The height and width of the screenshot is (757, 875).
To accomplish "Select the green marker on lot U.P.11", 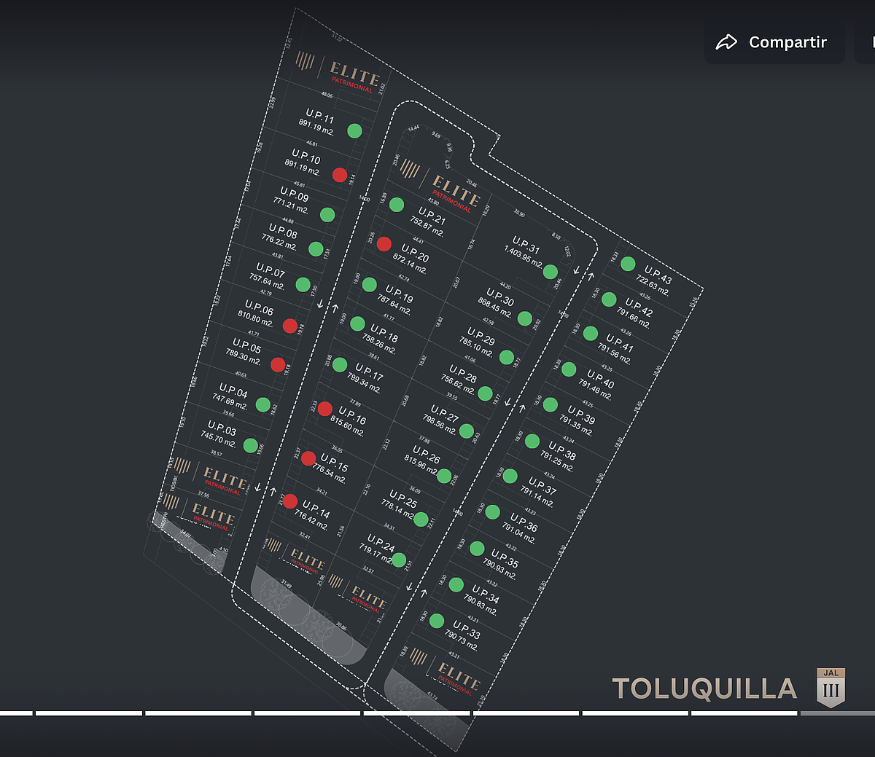I will (354, 130).
